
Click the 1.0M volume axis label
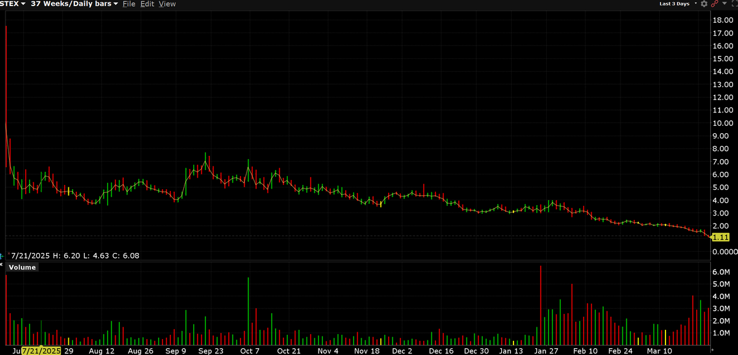[721, 333]
